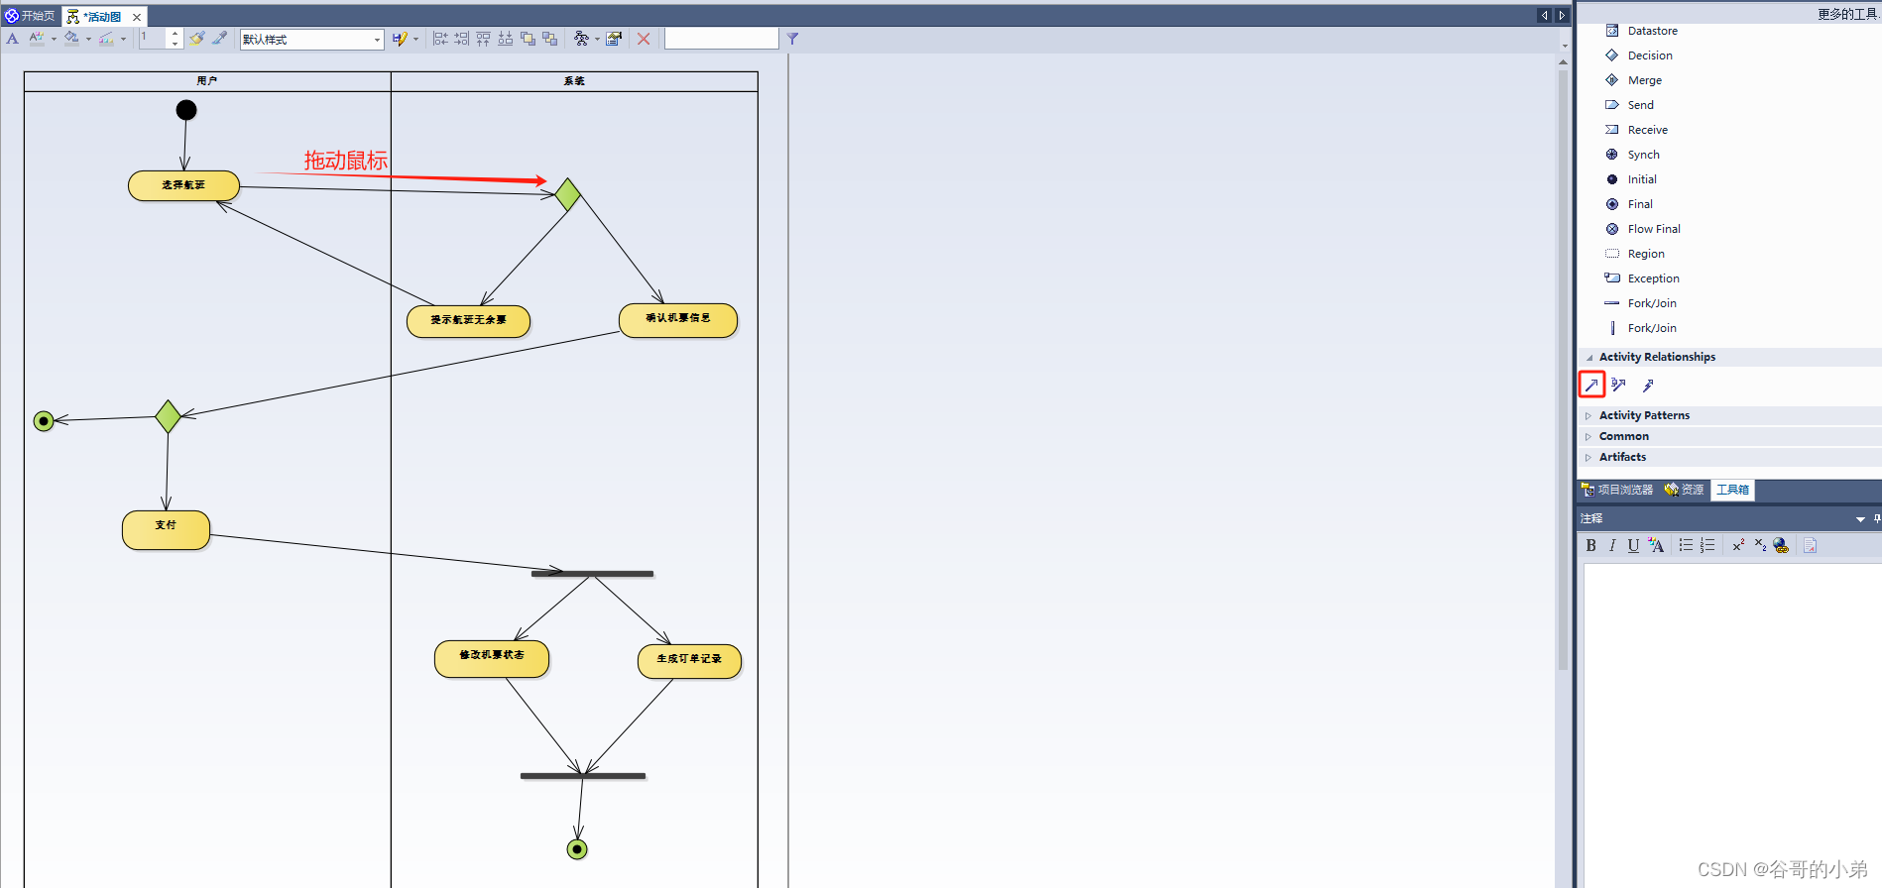This screenshot has height=888, width=1882.
Task: Click the filter text input field
Action: click(721, 39)
